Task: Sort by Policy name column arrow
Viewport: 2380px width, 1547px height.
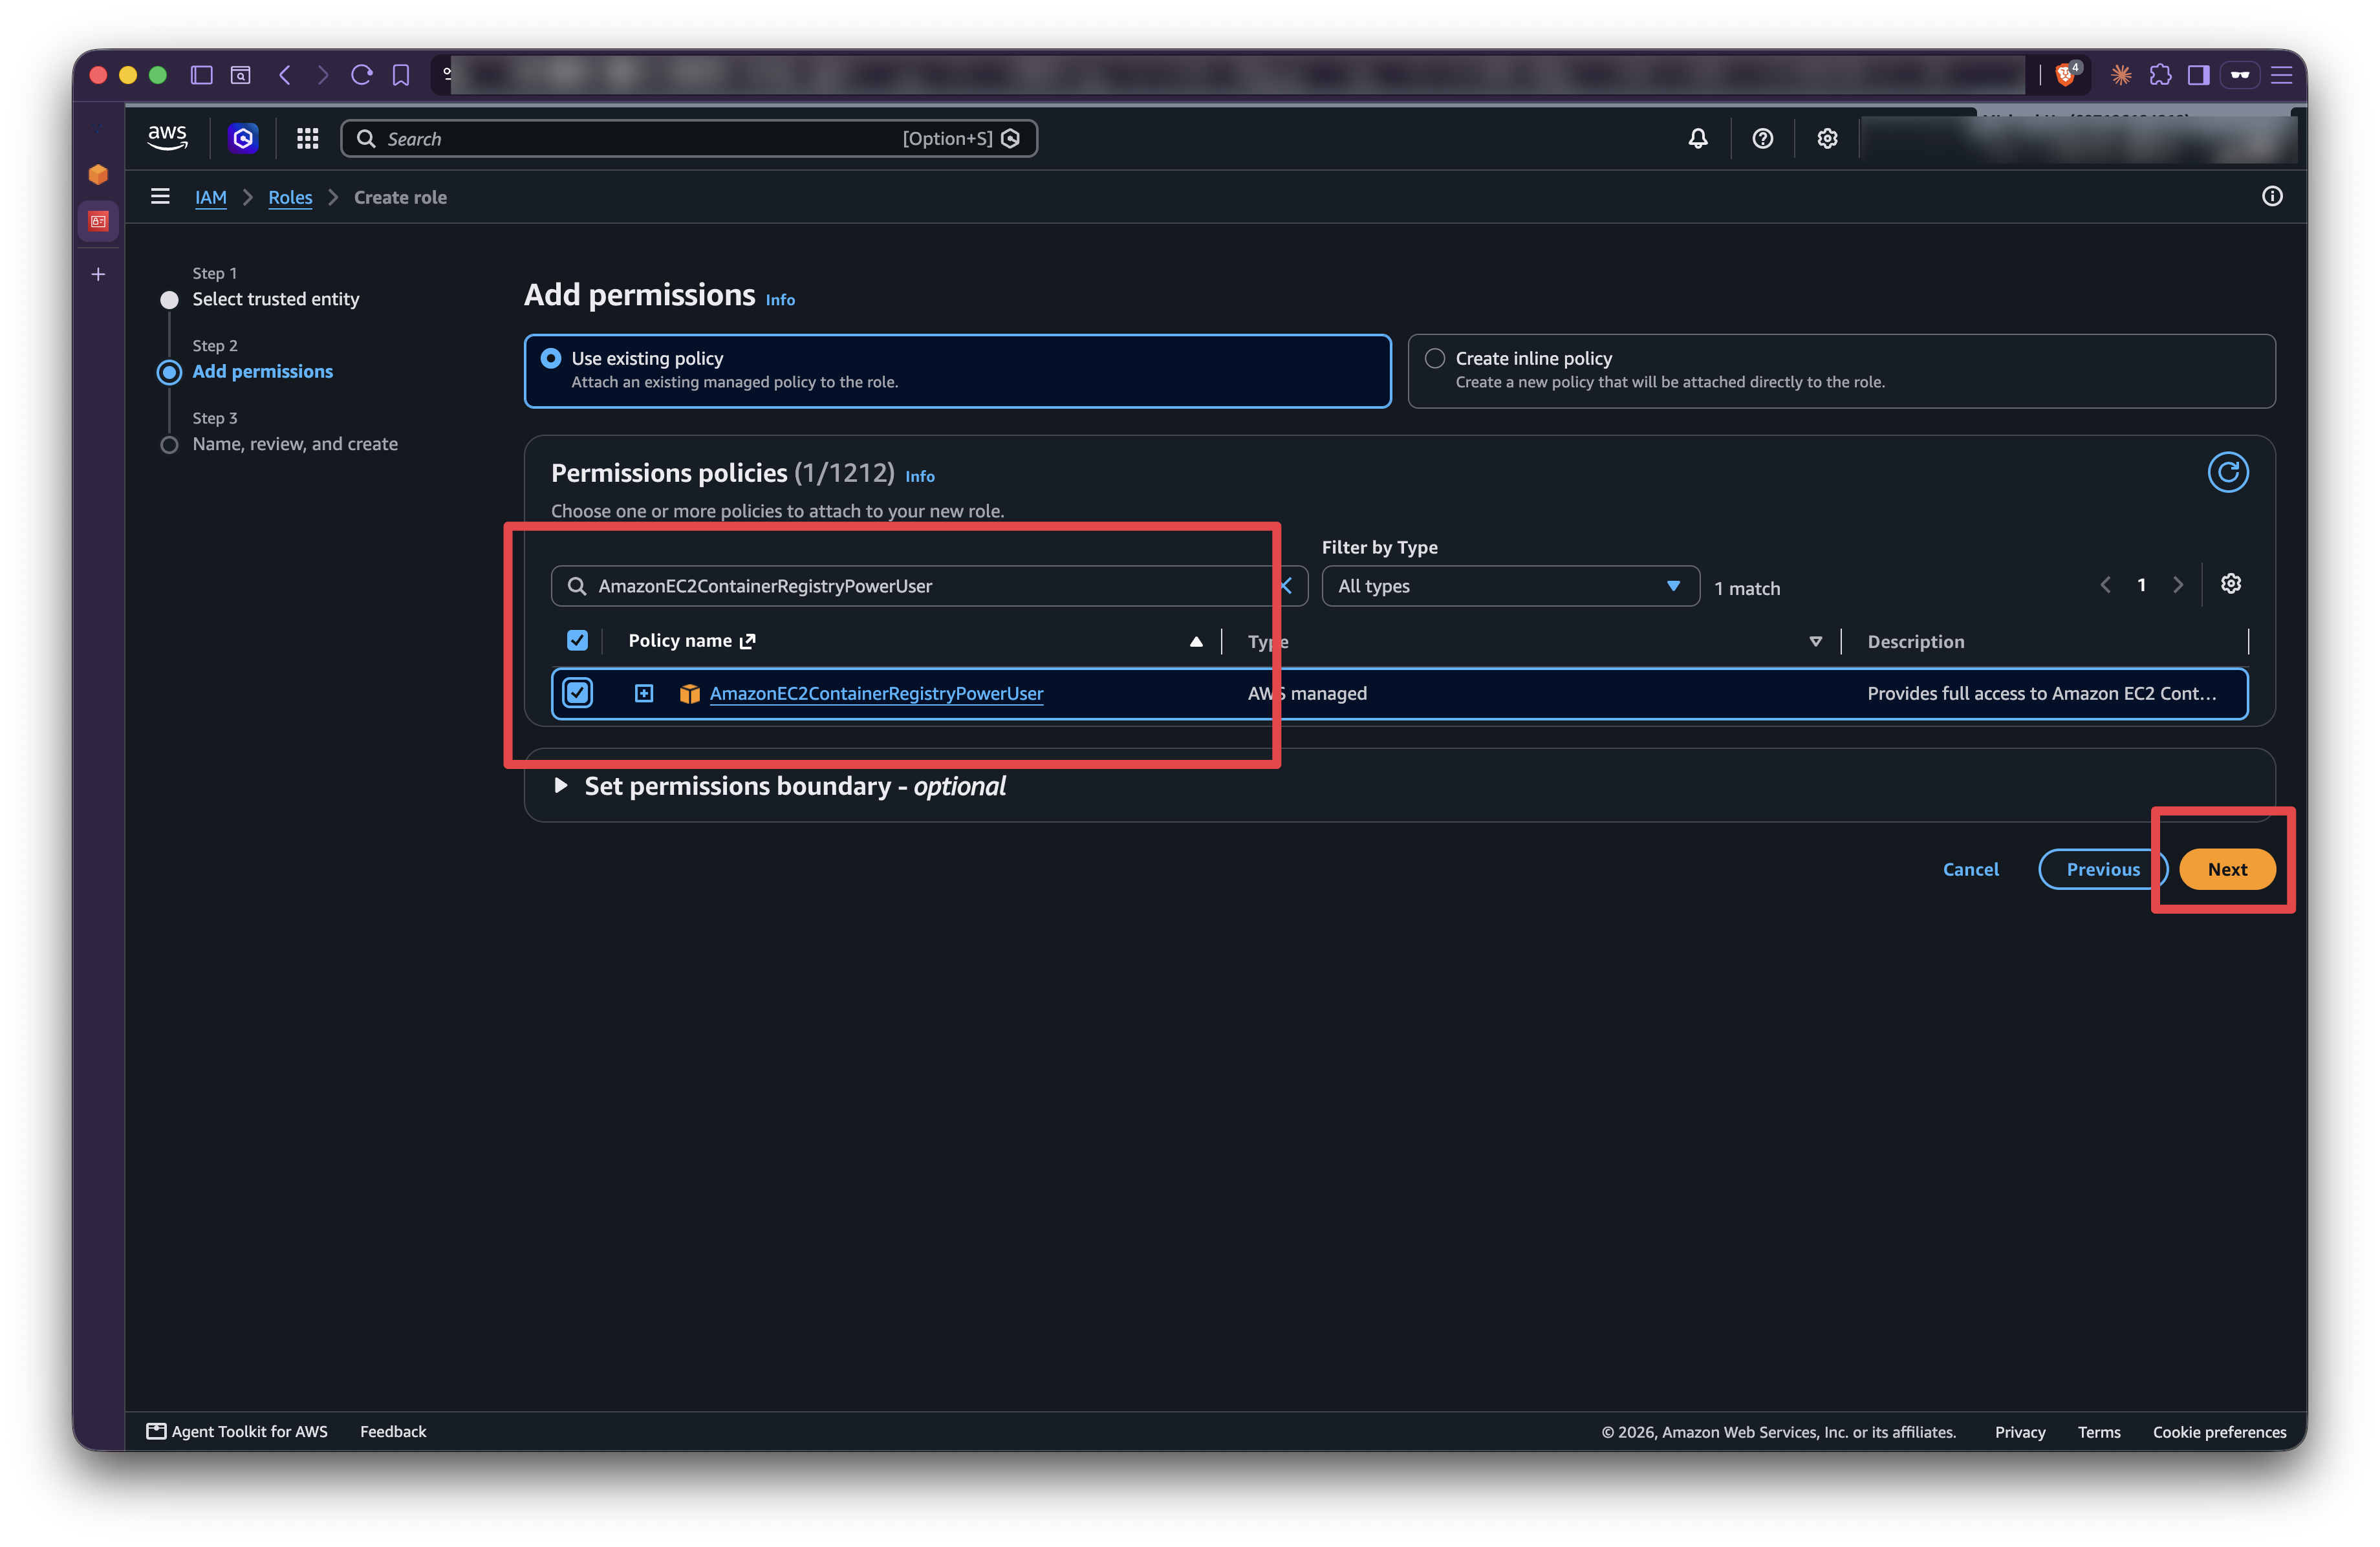Action: 1195,642
